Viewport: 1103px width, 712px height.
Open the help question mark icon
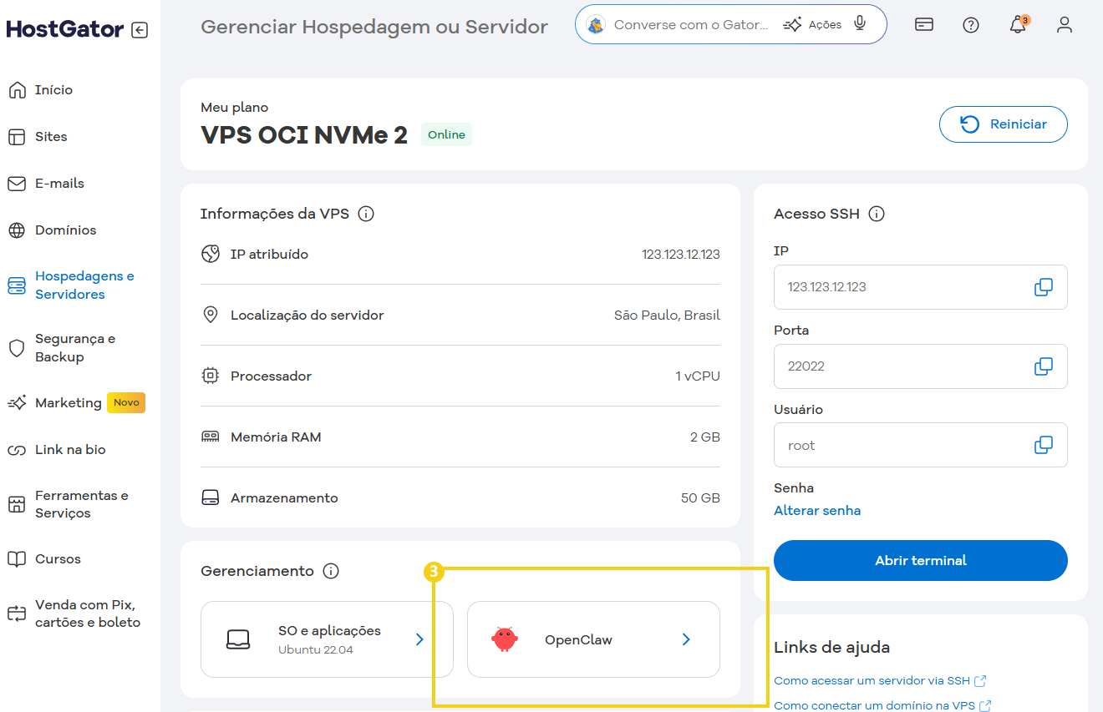[x=970, y=24]
